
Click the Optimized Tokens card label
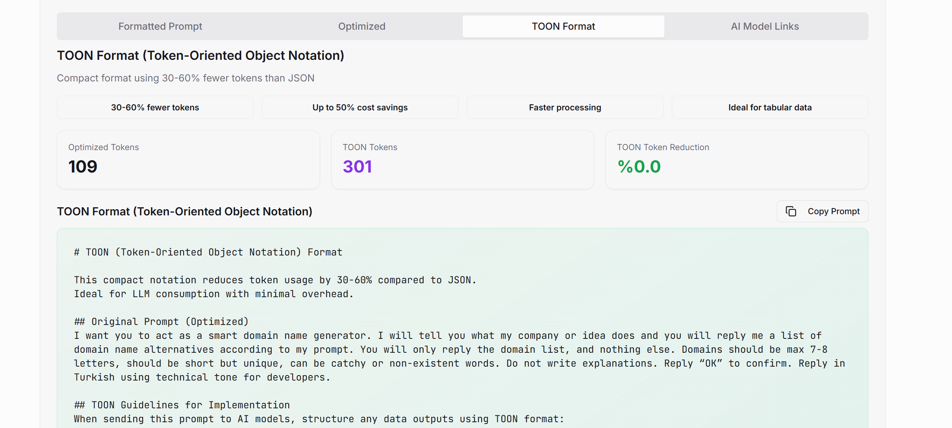coord(103,147)
